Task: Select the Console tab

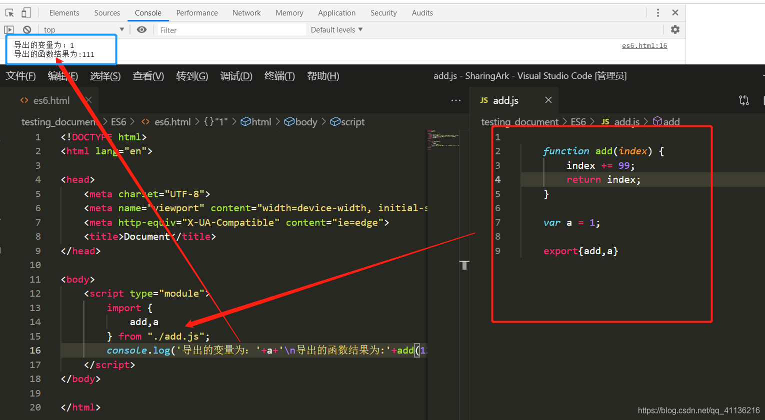Action: coord(148,13)
